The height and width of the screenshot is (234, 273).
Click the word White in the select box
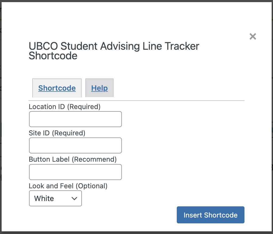click(x=44, y=198)
